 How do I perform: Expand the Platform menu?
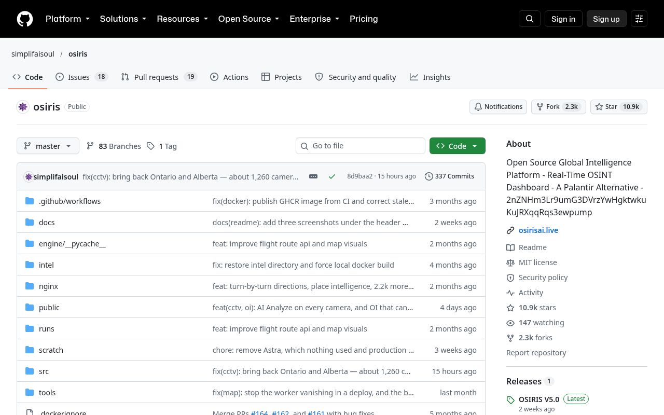pos(67,19)
